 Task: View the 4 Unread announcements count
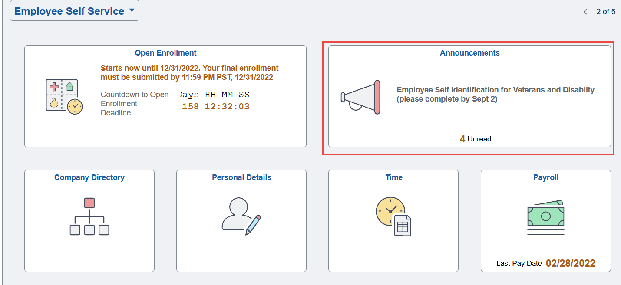point(476,139)
